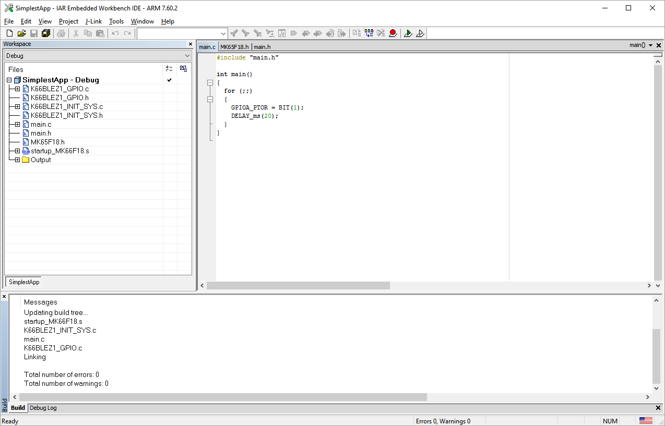Click the SimplestApp project cube icon
The height and width of the screenshot is (426, 665).
17,80
